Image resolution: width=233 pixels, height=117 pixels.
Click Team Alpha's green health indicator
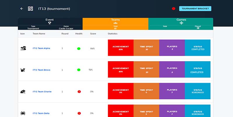[x=79, y=48]
